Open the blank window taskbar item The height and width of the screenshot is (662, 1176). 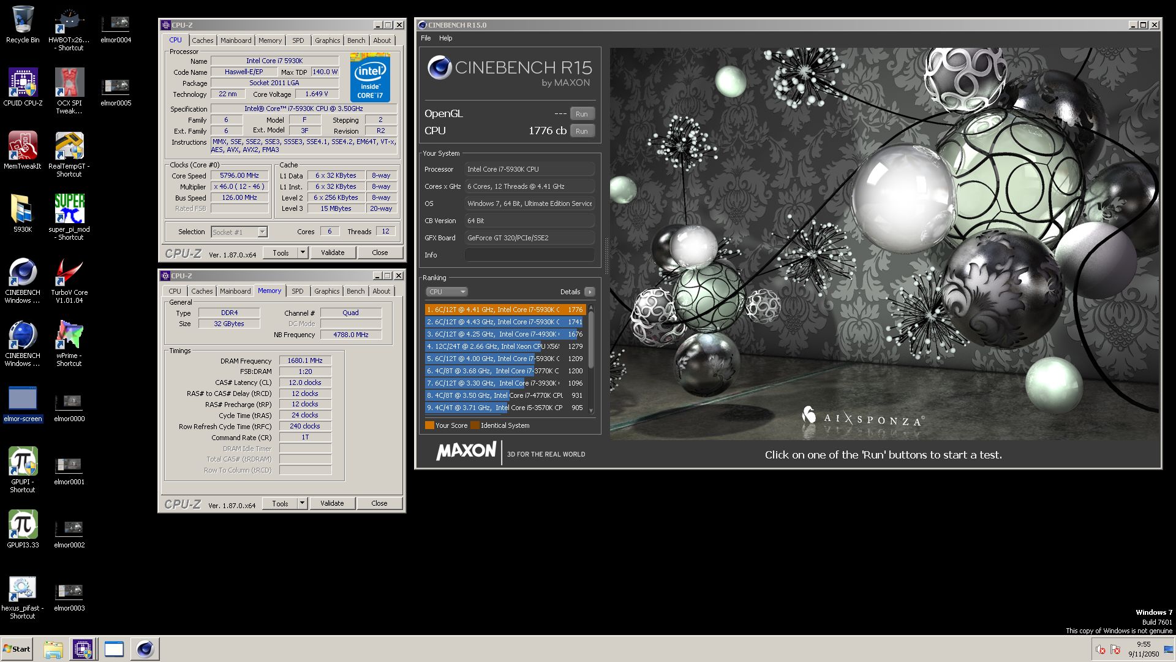click(114, 649)
